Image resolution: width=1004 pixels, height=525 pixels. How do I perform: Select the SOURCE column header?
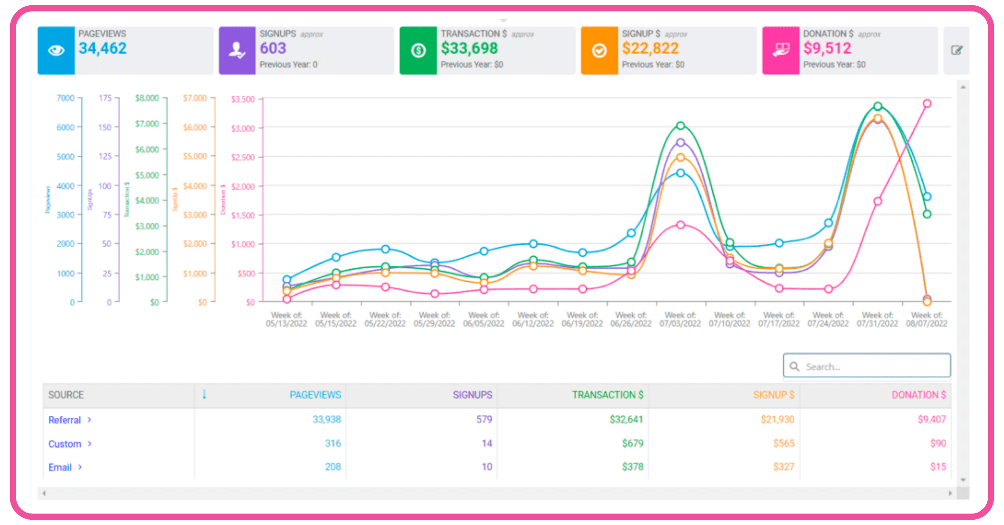(65, 395)
